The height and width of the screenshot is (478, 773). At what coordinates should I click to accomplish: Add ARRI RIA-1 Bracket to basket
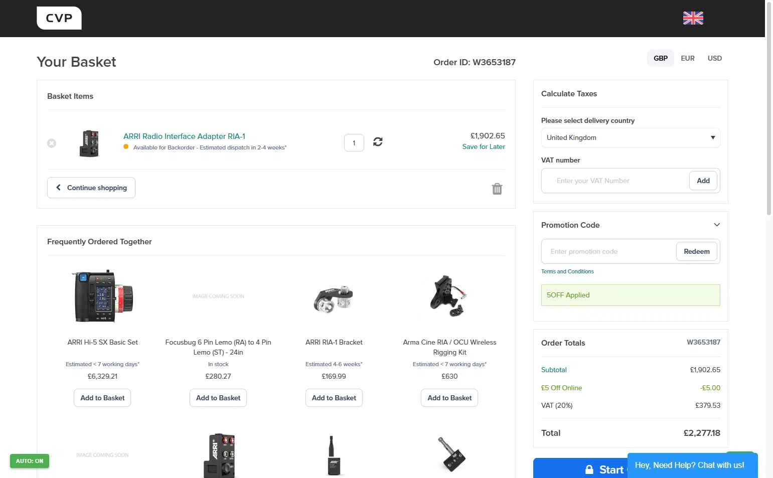coord(334,398)
